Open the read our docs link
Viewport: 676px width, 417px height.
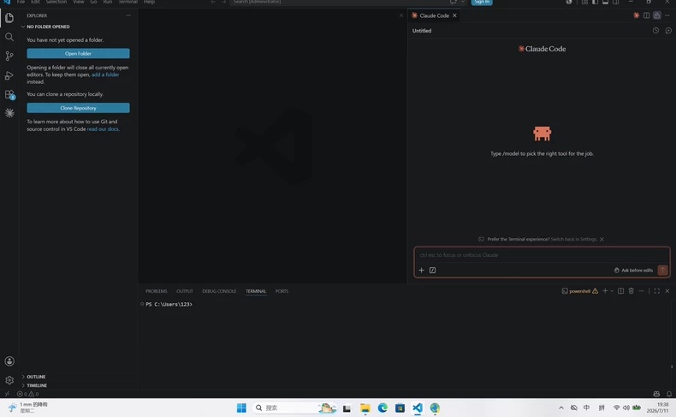(x=103, y=129)
